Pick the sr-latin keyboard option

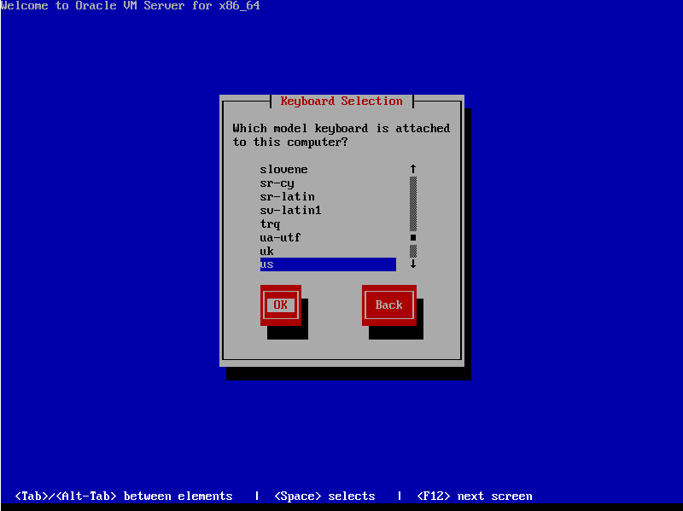coord(287,197)
